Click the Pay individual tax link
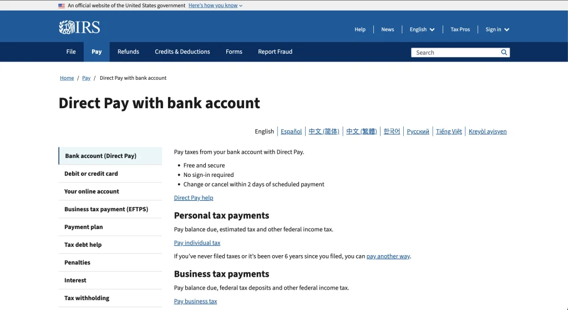Viewport: 568px width, 310px height. click(x=197, y=243)
